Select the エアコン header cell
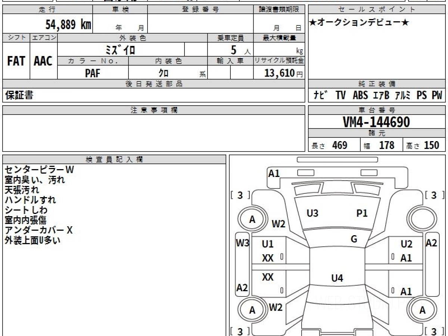 point(44,38)
